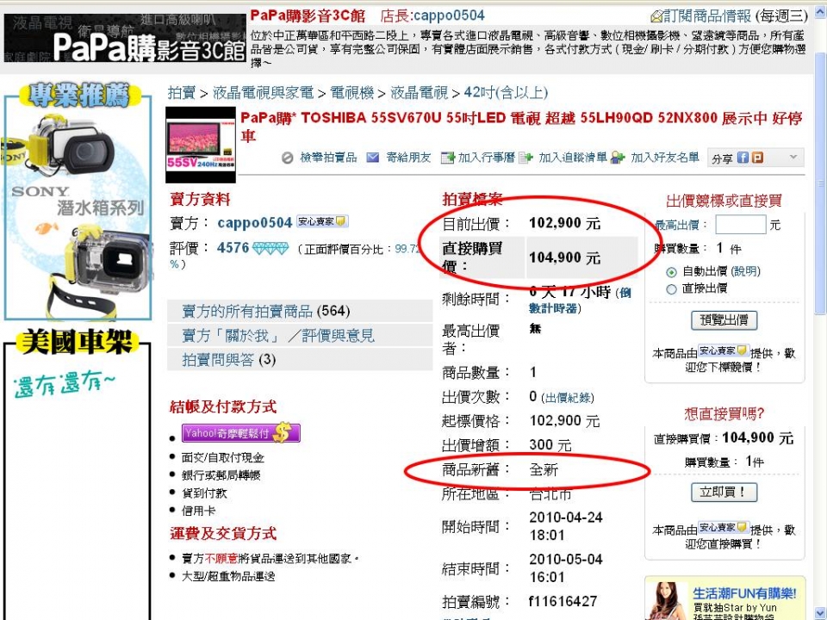The height and width of the screenshot is (620, 827).
Task: Click the 立即買！ button
Action: tap(724, 493)
